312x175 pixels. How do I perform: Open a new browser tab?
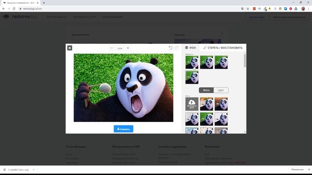(44, 3)
